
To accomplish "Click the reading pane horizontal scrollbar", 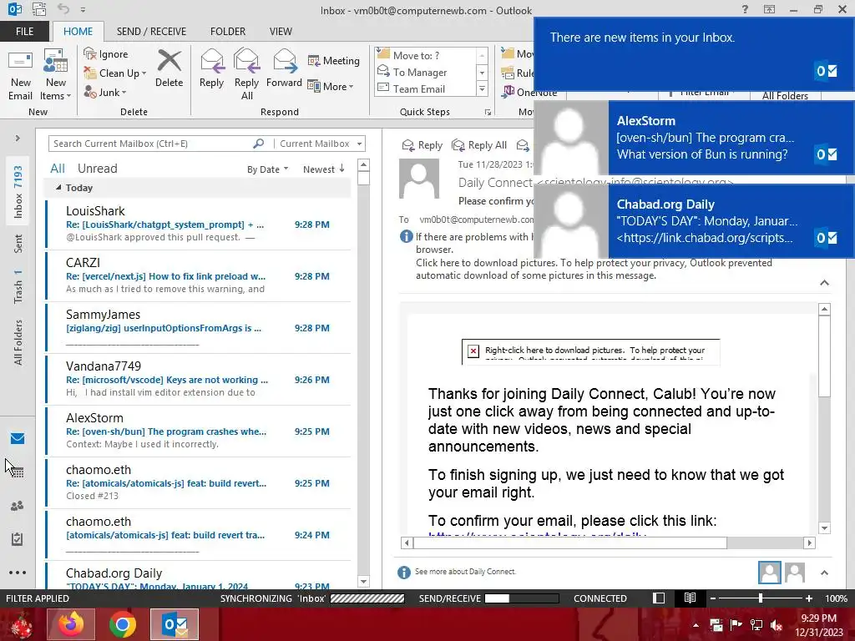I will tap(569, 543).
